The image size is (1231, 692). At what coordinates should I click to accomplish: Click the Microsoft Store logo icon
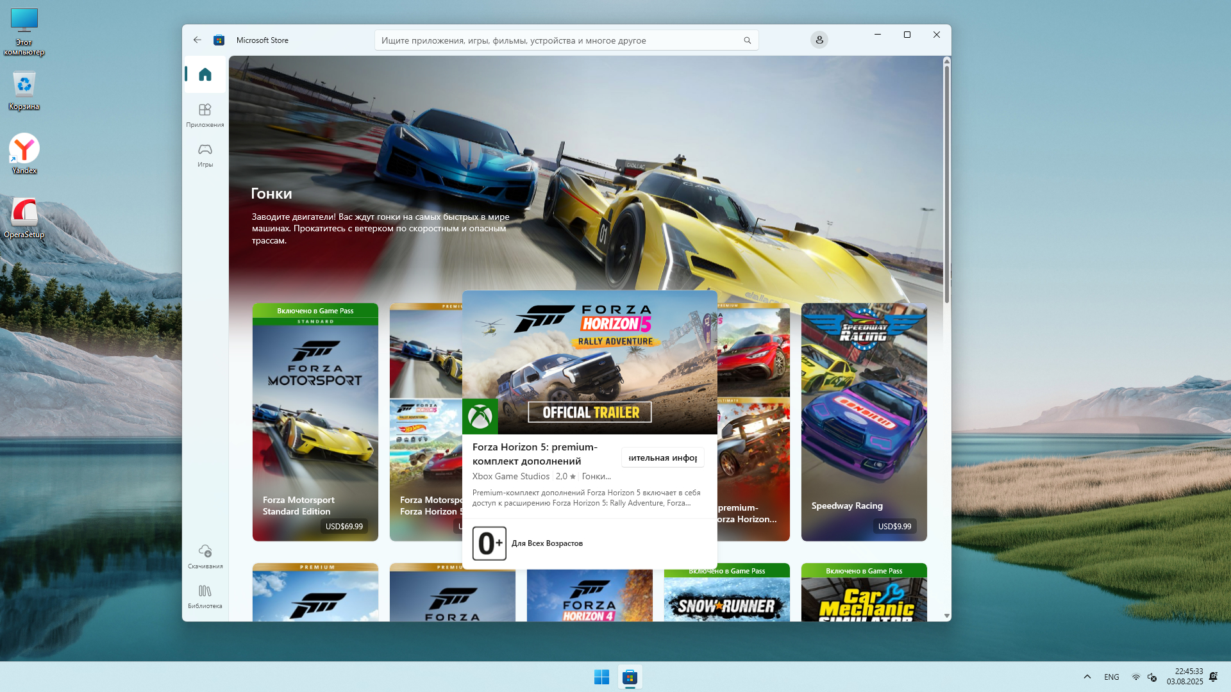[x=219, y=40]
